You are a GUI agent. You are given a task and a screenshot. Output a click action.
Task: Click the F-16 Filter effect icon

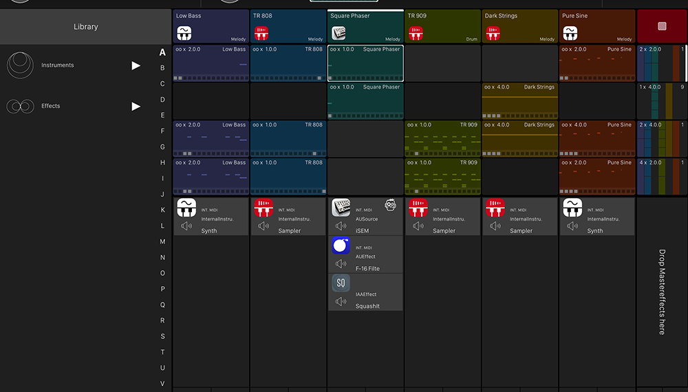click(341, 246)
